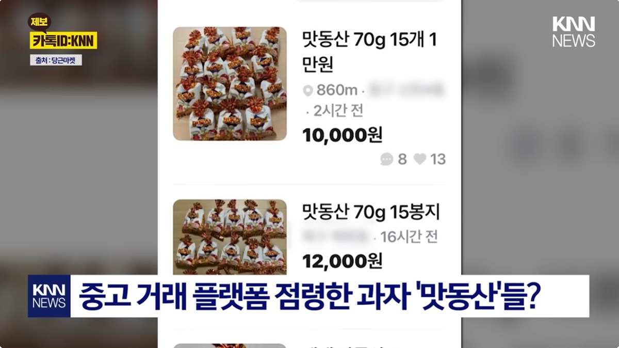Click the KNN NEWS logo at top right
The width and height of the screenshot is (619, 348).
[574, 32]
